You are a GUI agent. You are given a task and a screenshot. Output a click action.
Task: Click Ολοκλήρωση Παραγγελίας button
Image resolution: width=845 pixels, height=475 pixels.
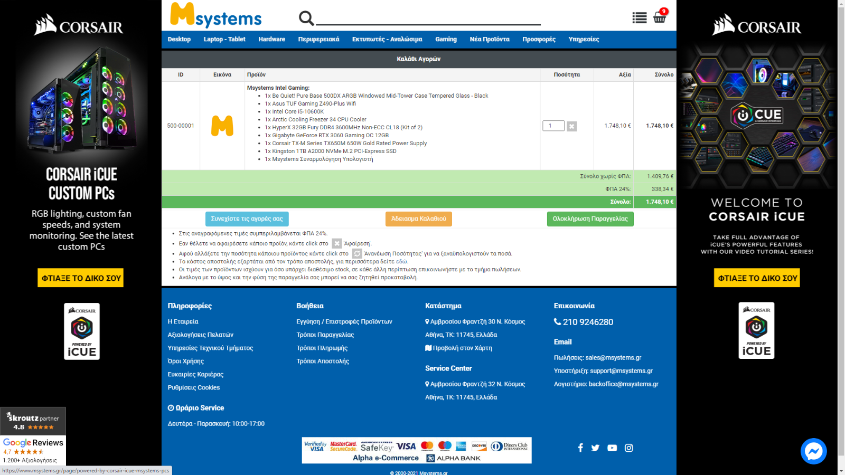point(590,218)
